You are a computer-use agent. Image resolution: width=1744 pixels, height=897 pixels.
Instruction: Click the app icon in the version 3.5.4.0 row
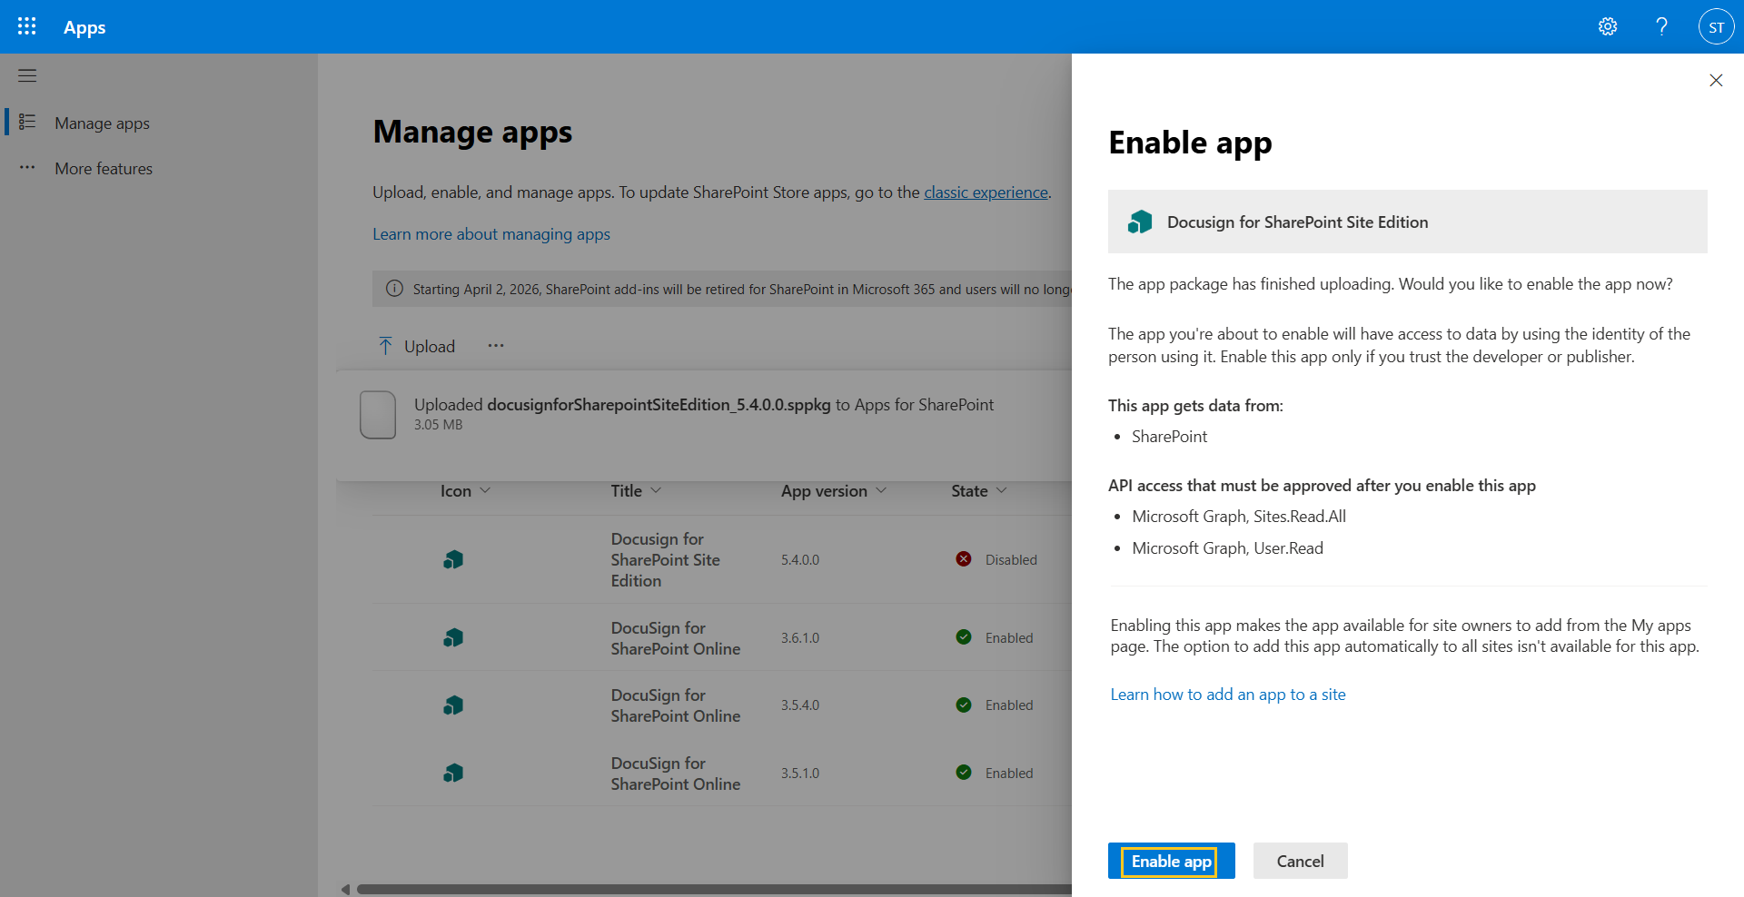453,705
